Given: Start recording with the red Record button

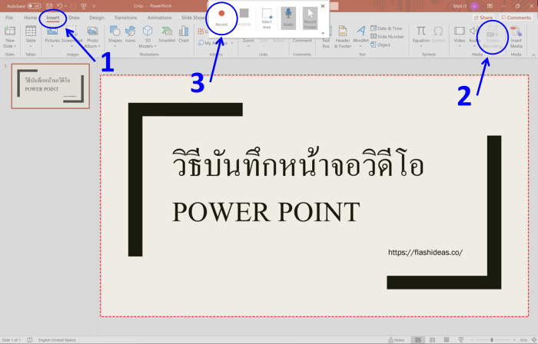Looking at the screenshot, I should [x=221, y=17].
